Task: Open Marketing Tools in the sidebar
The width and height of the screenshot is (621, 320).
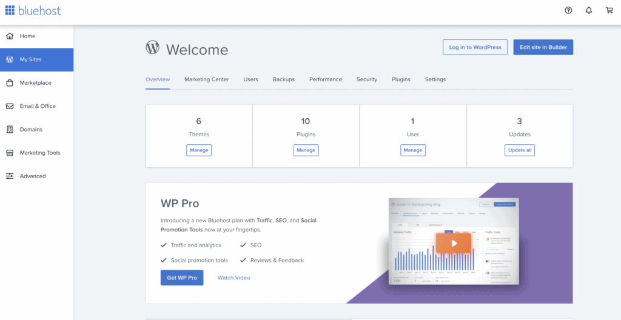Action: coord(36,153)
